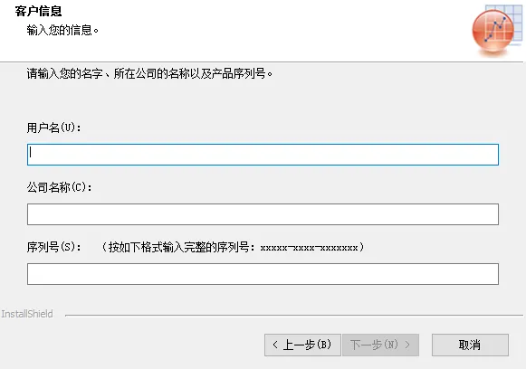Click into the 序列号 input field
Viewport: 526px width, 369px height.
(x=263, y=274)
